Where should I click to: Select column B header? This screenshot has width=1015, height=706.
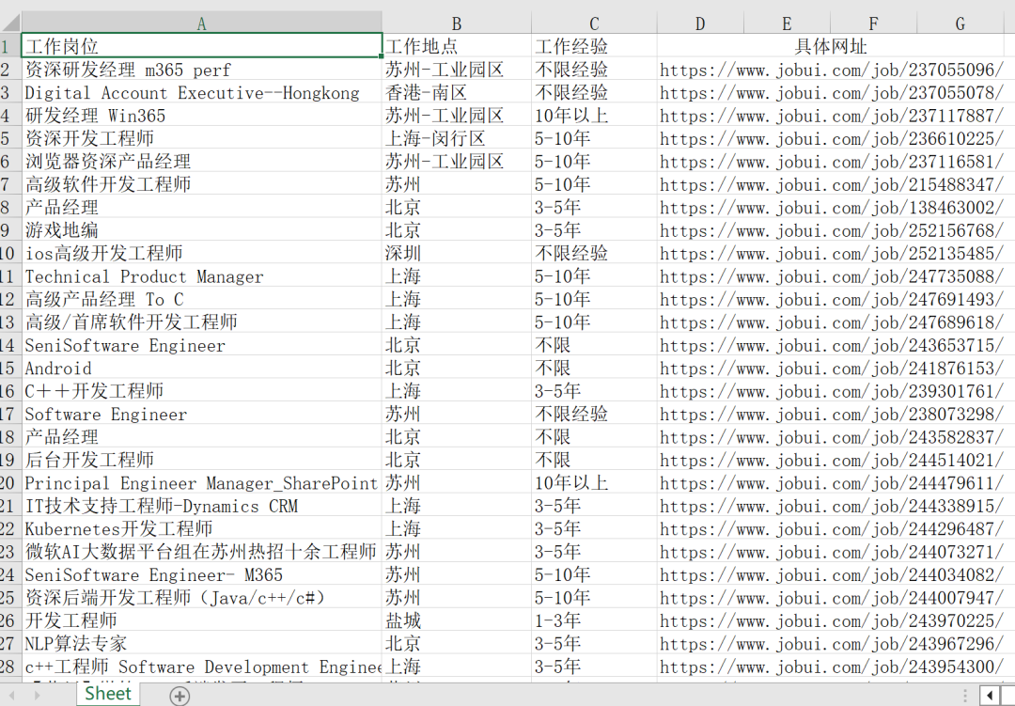point(457,24)
